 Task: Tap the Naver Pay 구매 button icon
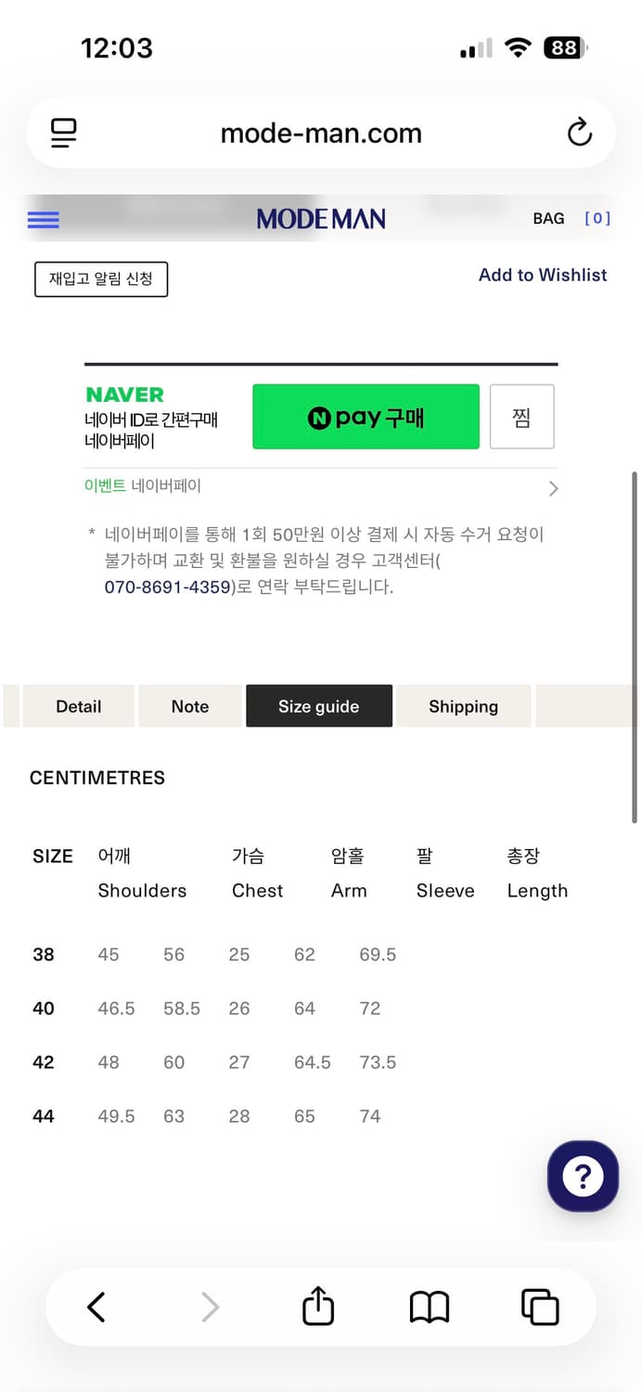point(365,416)
